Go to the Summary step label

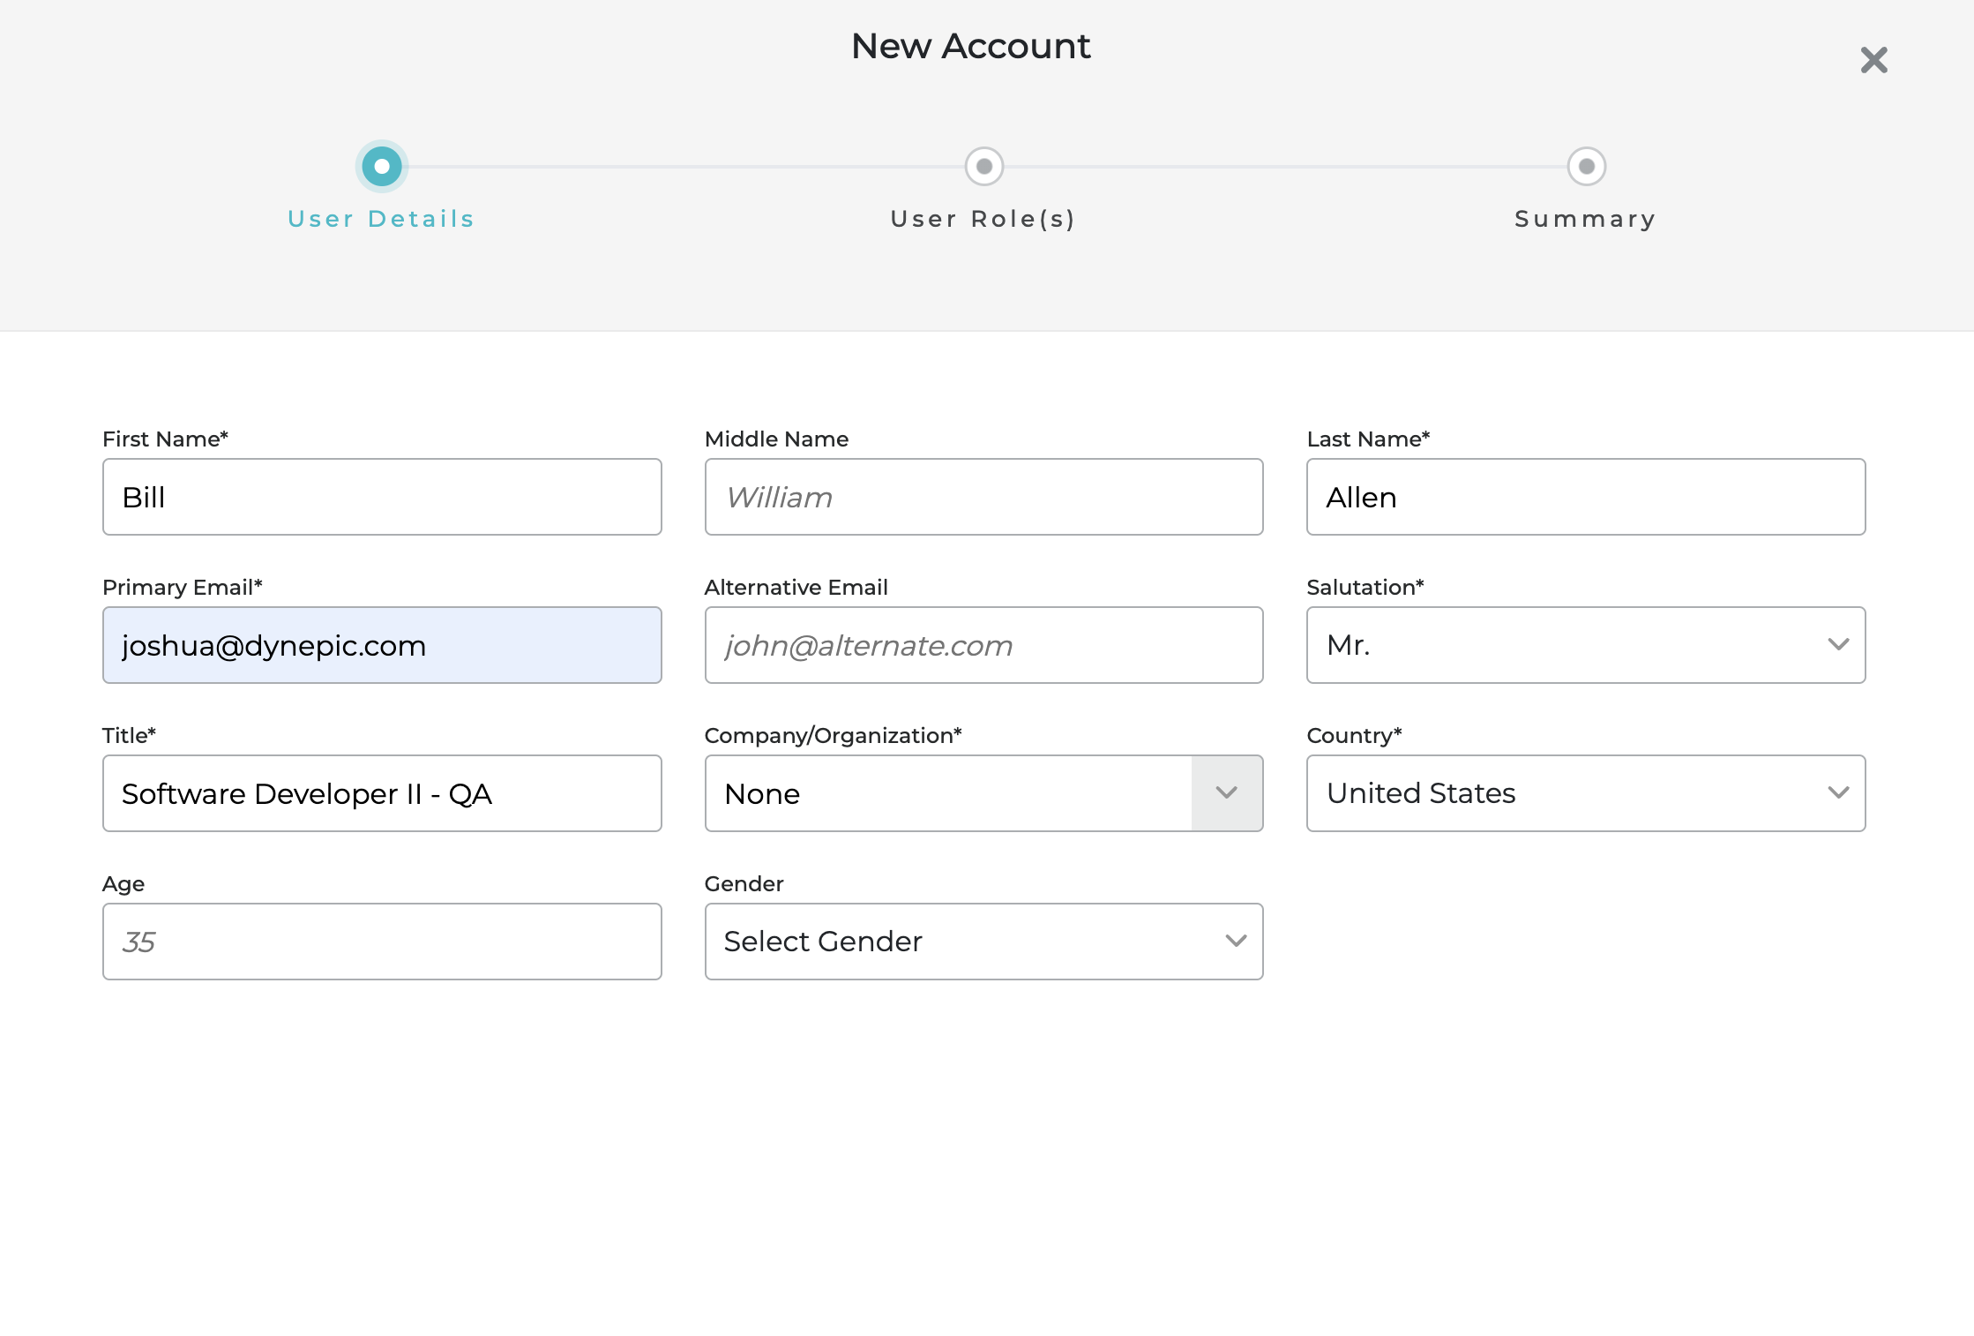point(1585,219)
